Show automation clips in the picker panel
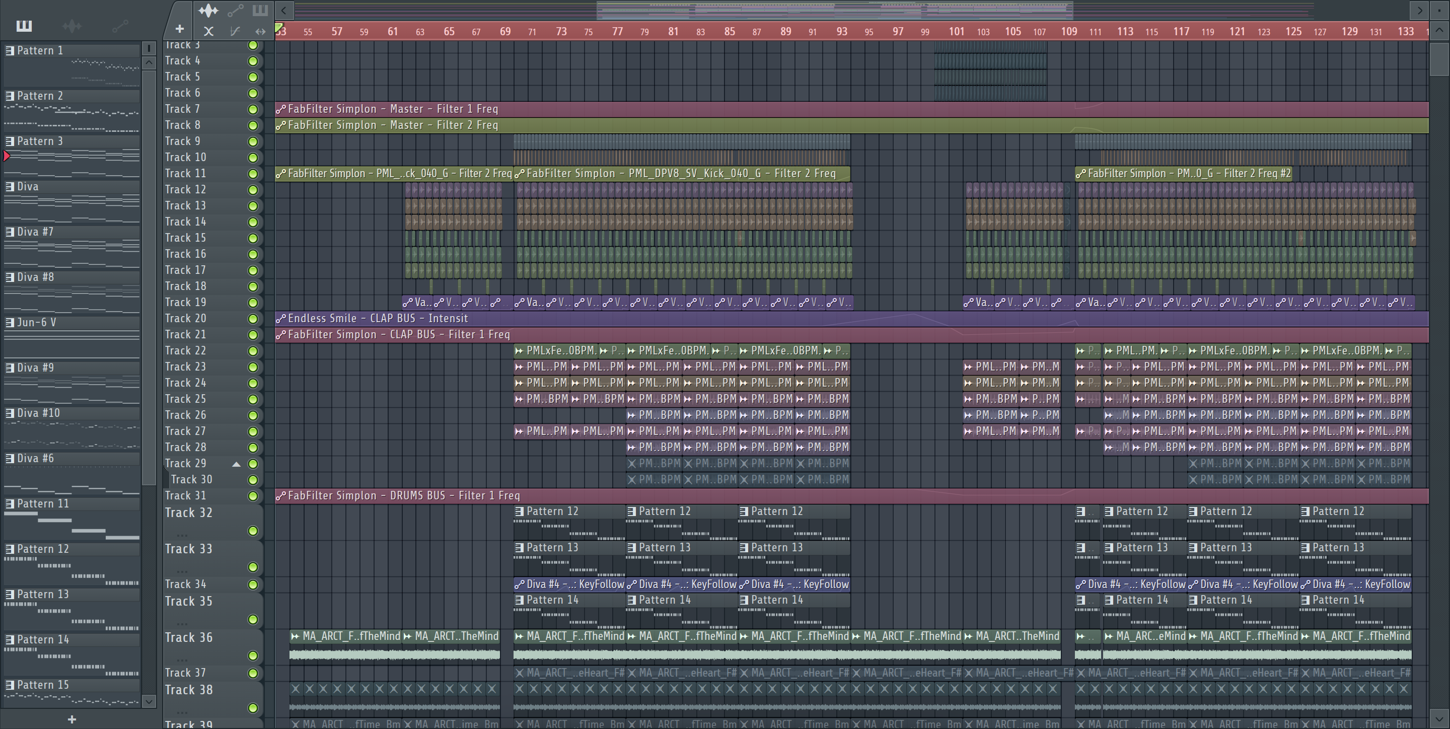The image size is (1450, 729). click(120, 26)
